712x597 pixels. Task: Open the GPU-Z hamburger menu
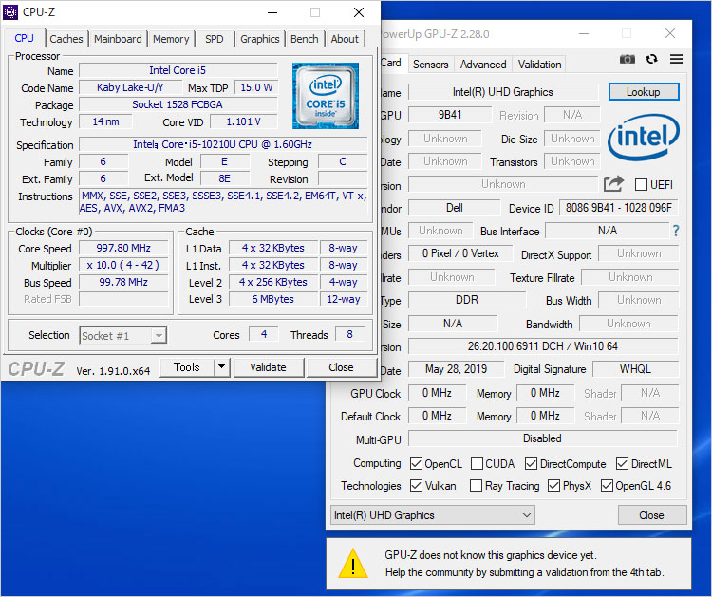[676, 59]
